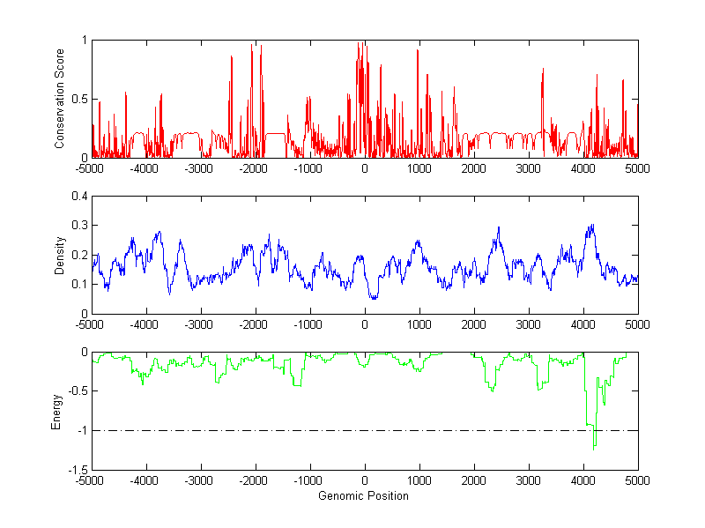Click the tallest red peak near position 0
Image resolution: width=705 pixels, height=528 pixels.
tap(360, 44)
